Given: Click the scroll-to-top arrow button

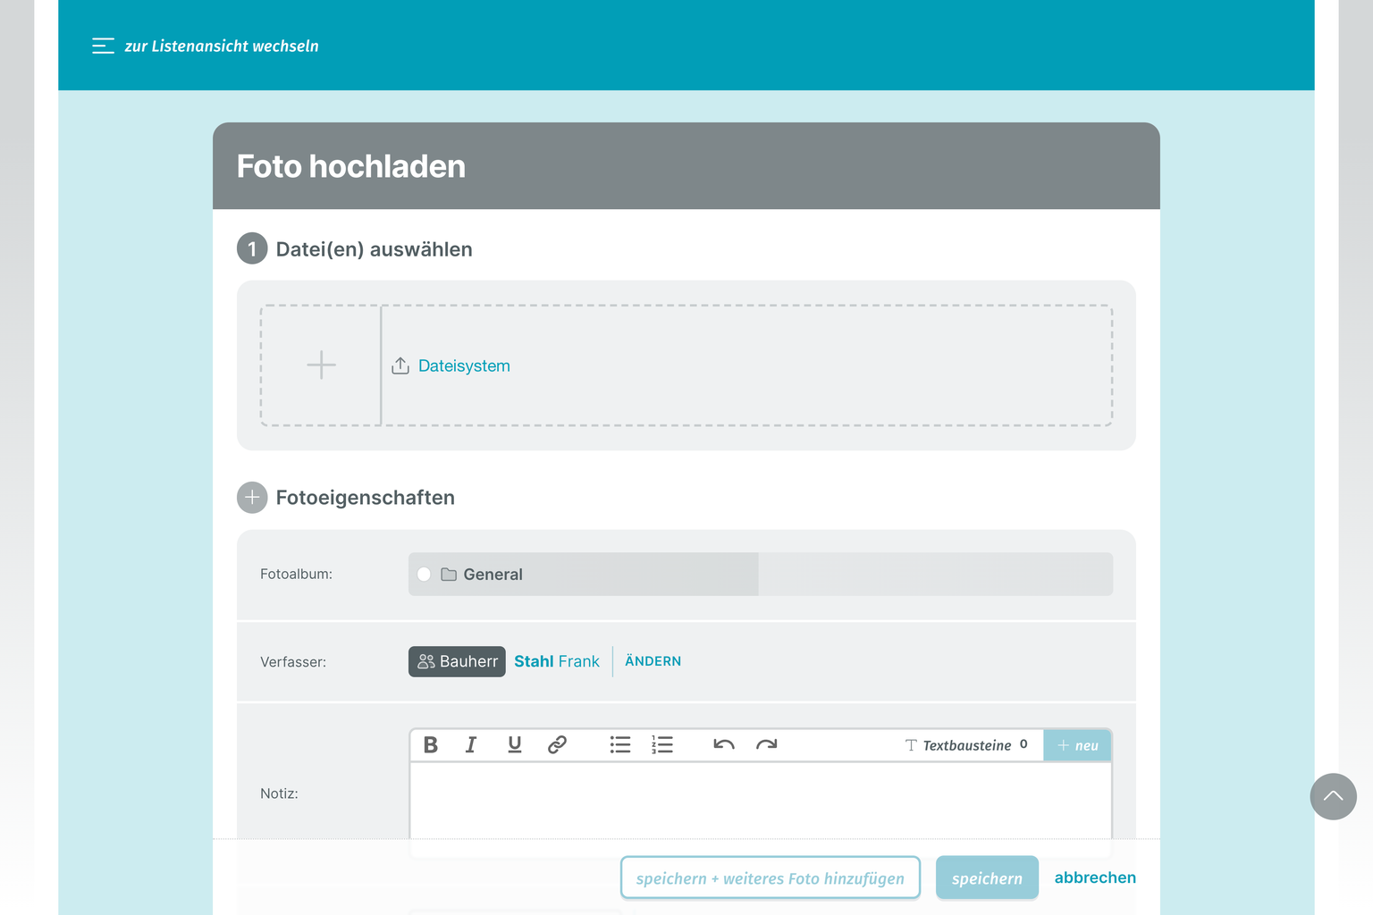Looking at the screenshot, I should click(1334, 796).
